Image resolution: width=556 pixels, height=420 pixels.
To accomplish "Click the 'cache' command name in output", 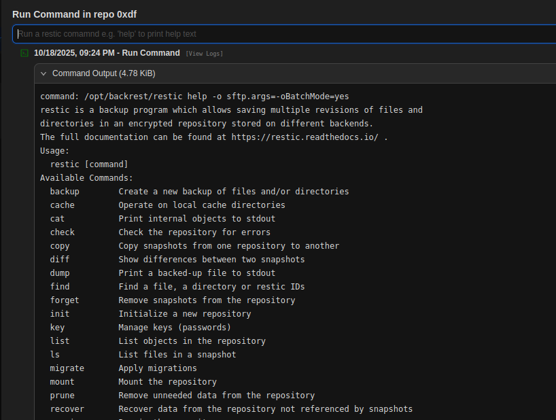I will (x=62, y=205).
